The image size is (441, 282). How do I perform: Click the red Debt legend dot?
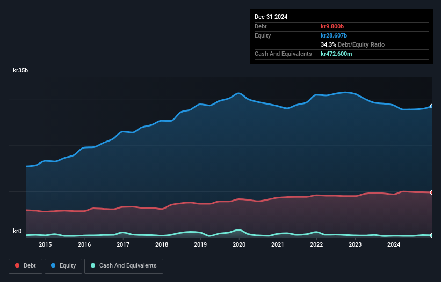pyautogui.click(x=17, y=265)
